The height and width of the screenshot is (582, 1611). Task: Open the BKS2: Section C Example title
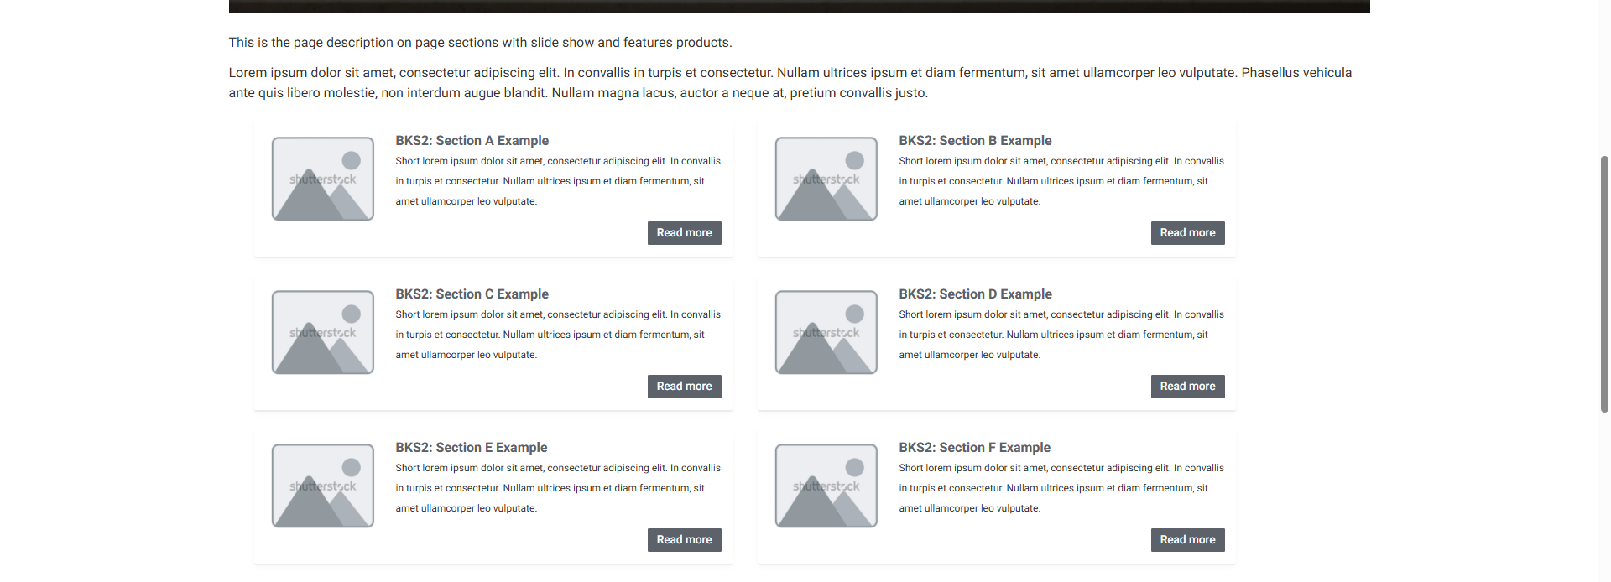click(x=472, y=294)
